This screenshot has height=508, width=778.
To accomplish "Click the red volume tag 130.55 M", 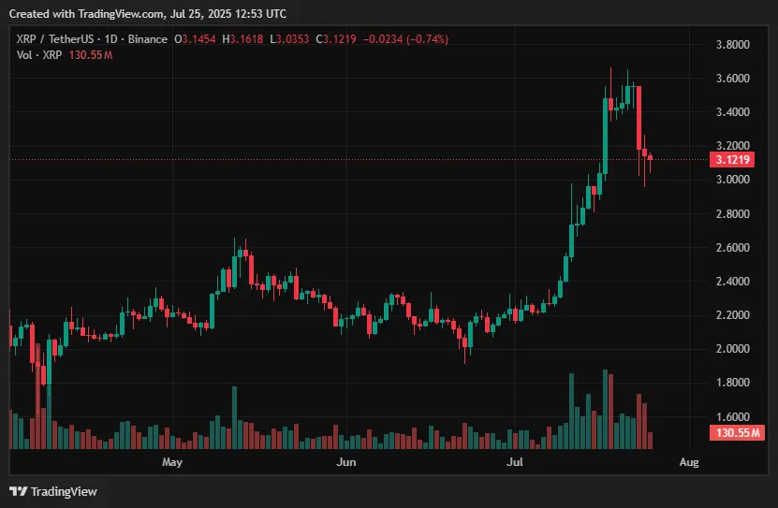I will [x=738, y=432].
